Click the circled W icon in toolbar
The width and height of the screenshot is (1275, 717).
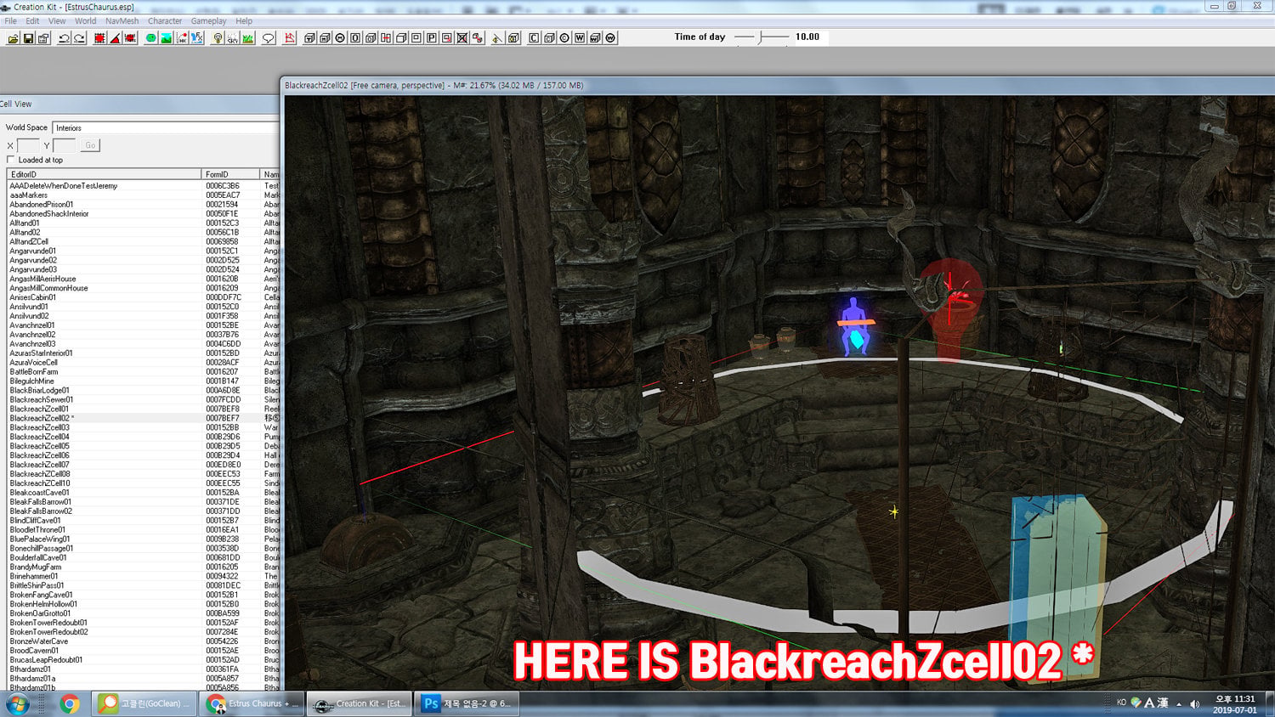(x=610, y=38)
